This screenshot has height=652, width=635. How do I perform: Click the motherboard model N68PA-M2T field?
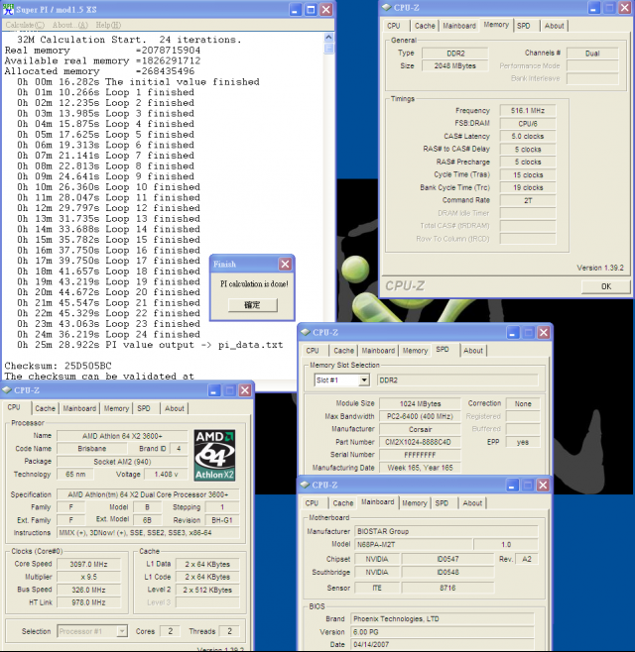pyautogui.click(x=415, y=544)
